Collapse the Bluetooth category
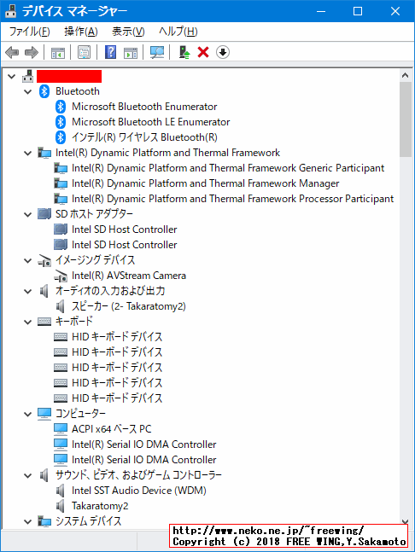The width and height of the screenshot is (415, 552). (28, 91)
